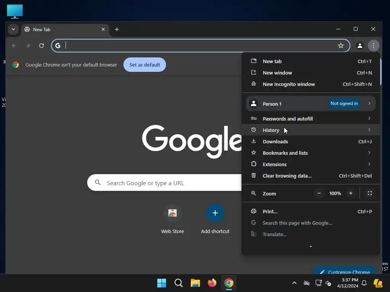Launch Firefox from the taskbar

(212, 283)
